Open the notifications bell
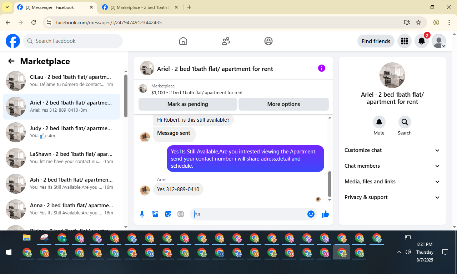This screenshot has height=274, width=457. click(x=422, y=41)
